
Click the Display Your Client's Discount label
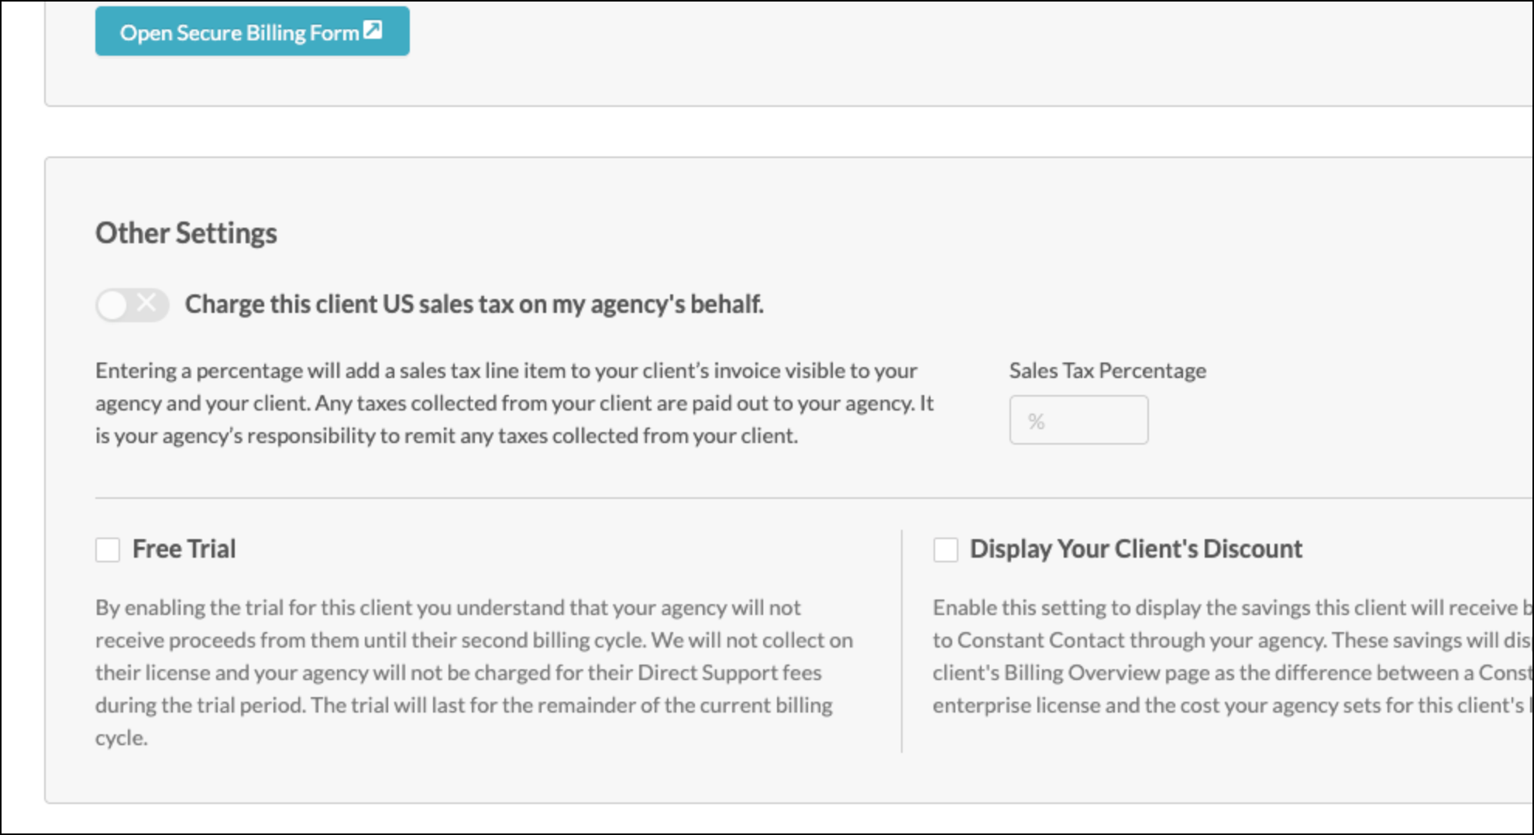tap(1136, 549)
